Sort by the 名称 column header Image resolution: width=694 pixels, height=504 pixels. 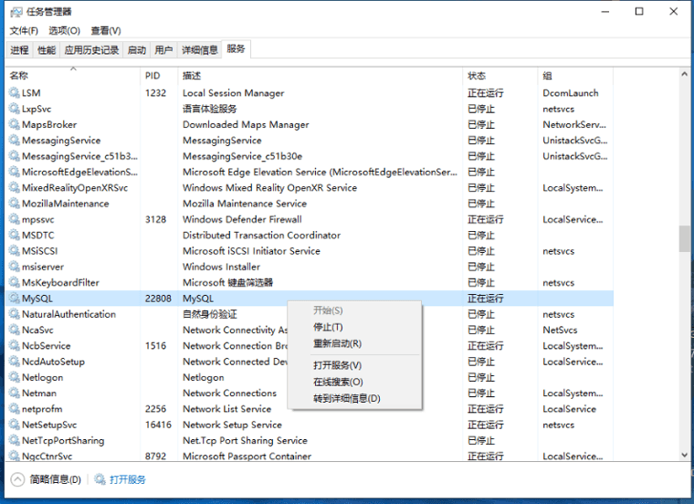(73, 76)
